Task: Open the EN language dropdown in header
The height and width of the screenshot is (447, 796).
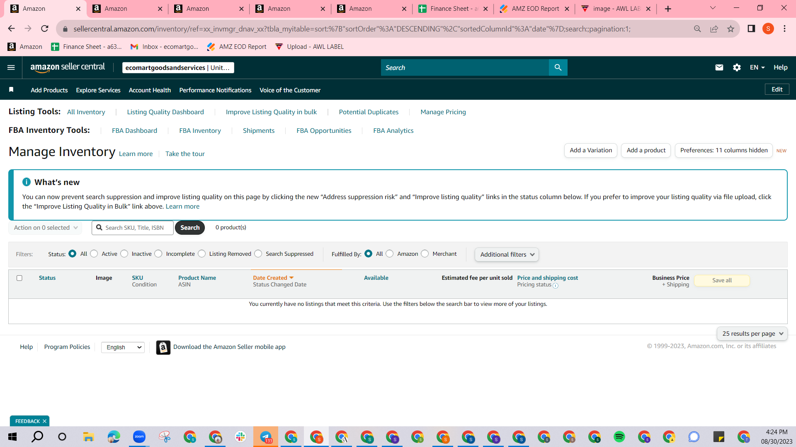Action: (757, 67)
